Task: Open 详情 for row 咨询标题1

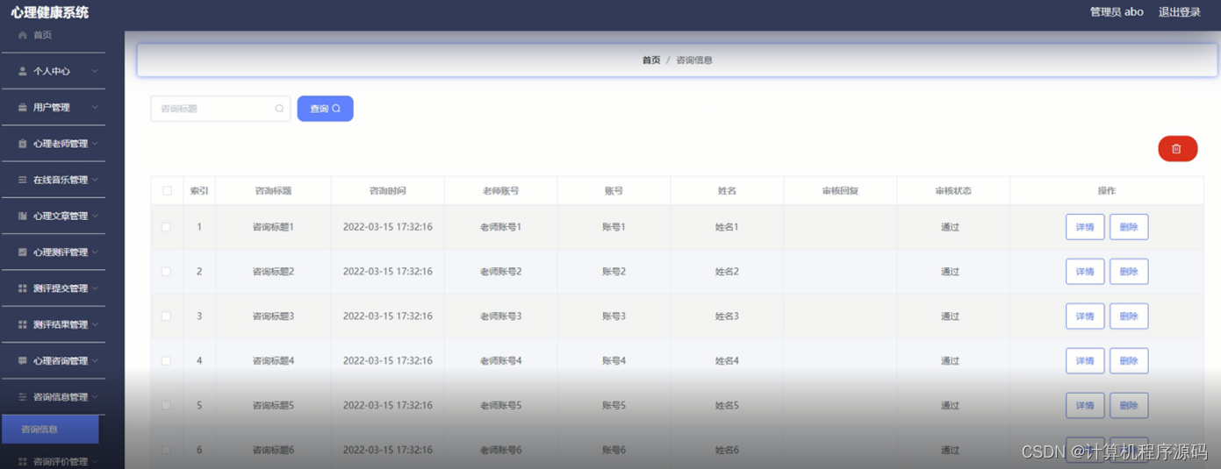Action: 1085,227
